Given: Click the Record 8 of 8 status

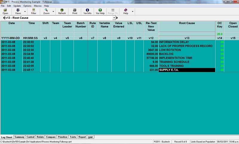Looking at the screenshot, I should (x=180, y=142).
